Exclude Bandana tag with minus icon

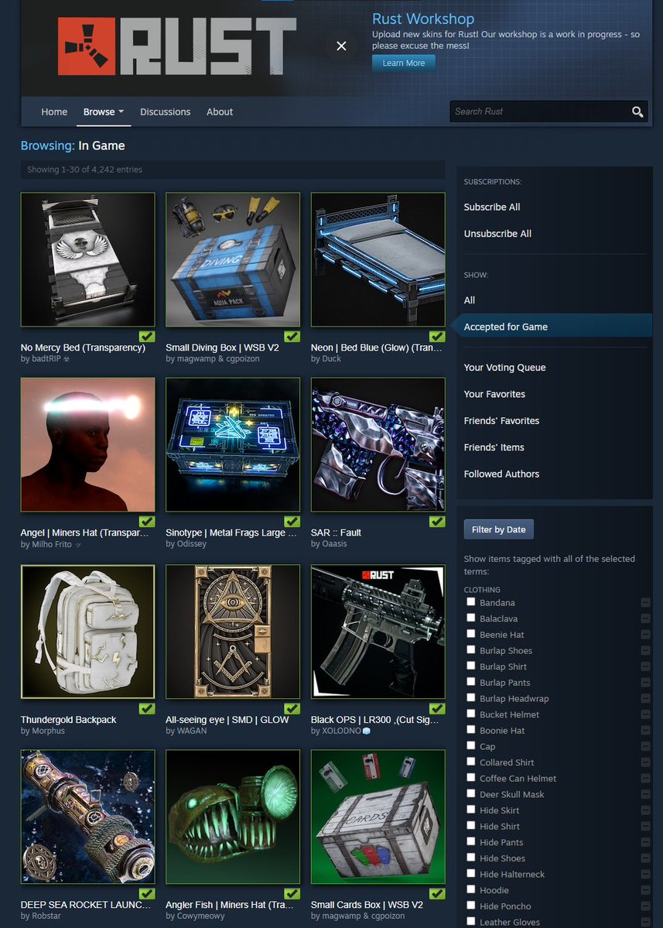[645, 602]
